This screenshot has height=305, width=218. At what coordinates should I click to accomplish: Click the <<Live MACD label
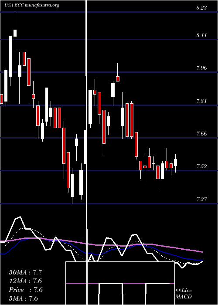pyautogui.click(x=184, y=294)
